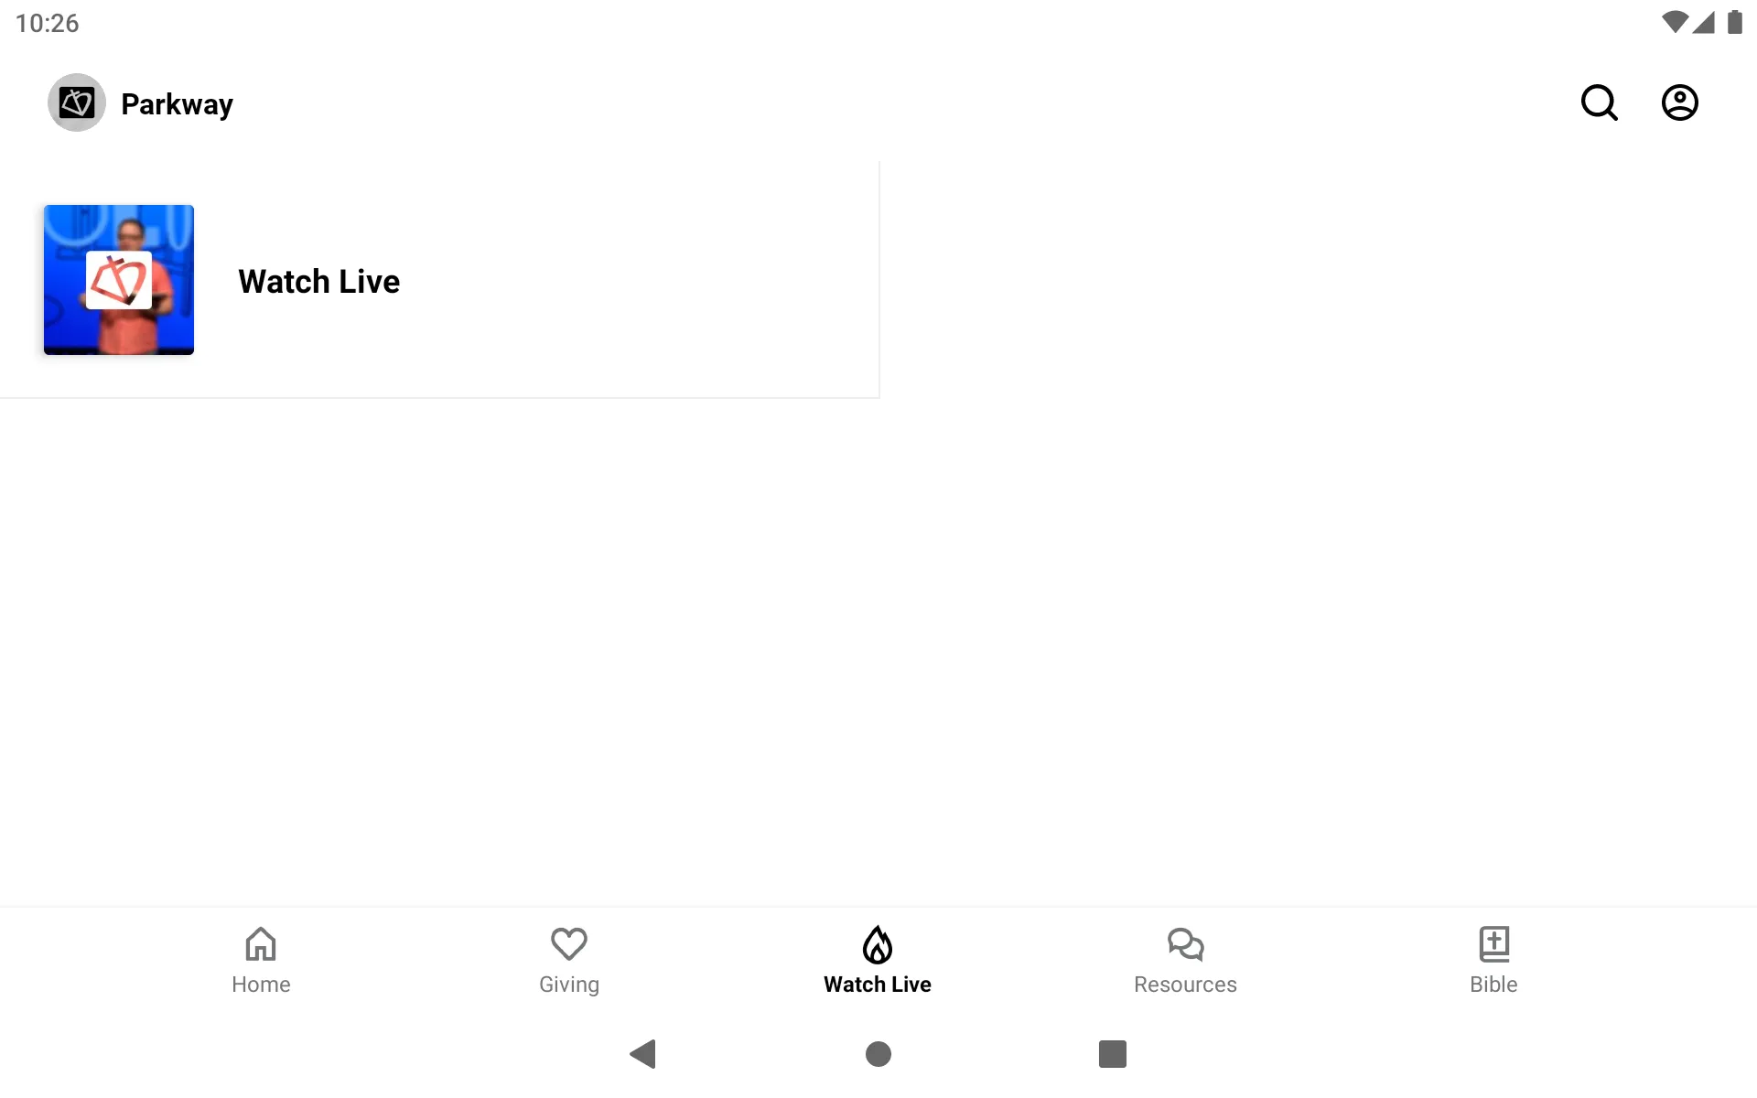Press the Android home button
The width and height of the screenshot is (1757, 1098).
[878, 1054]
